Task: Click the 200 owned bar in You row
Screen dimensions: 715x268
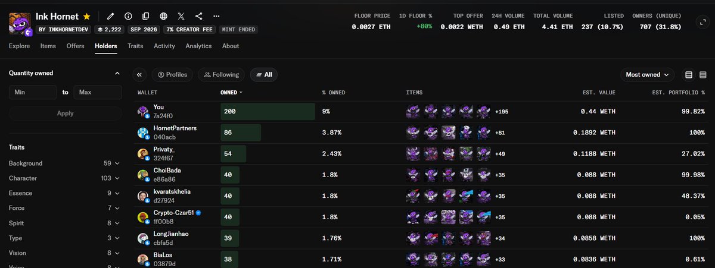Action: pyautogui.click(x=268, y=112)
